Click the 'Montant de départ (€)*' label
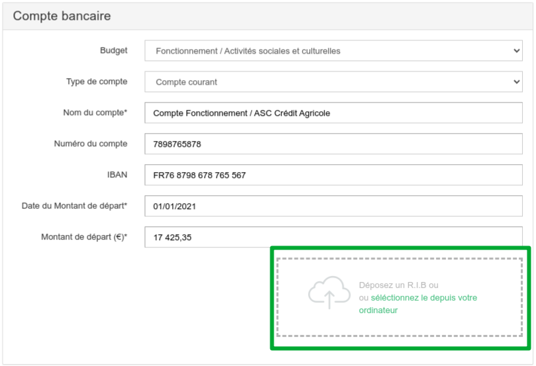Image resolution: width=536 pixels, height=366 pixels. click(x=83, y=237)
